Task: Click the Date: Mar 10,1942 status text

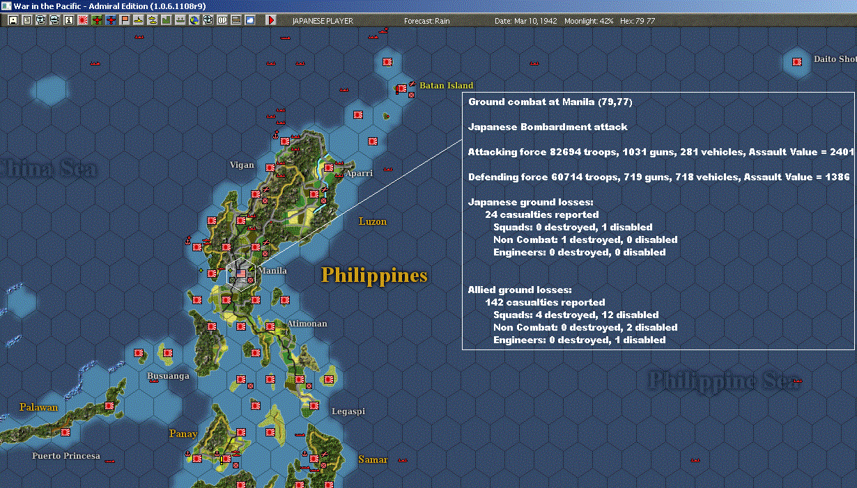Action: [x=526, y=21]
